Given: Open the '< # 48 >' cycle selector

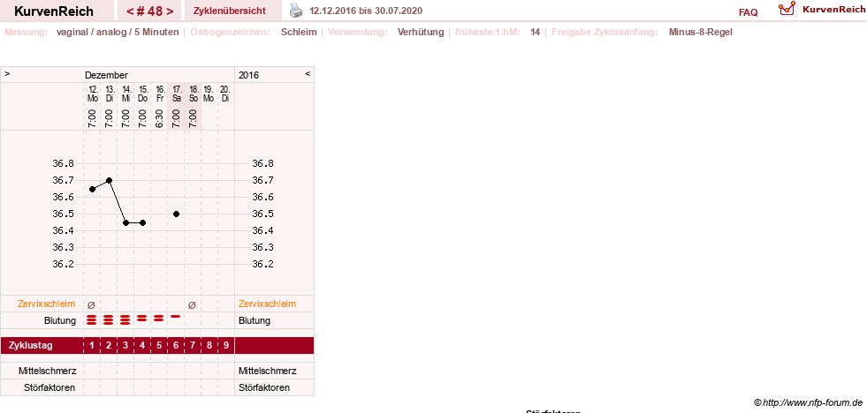Looking at the screenshot, I should tap(150, 11).
